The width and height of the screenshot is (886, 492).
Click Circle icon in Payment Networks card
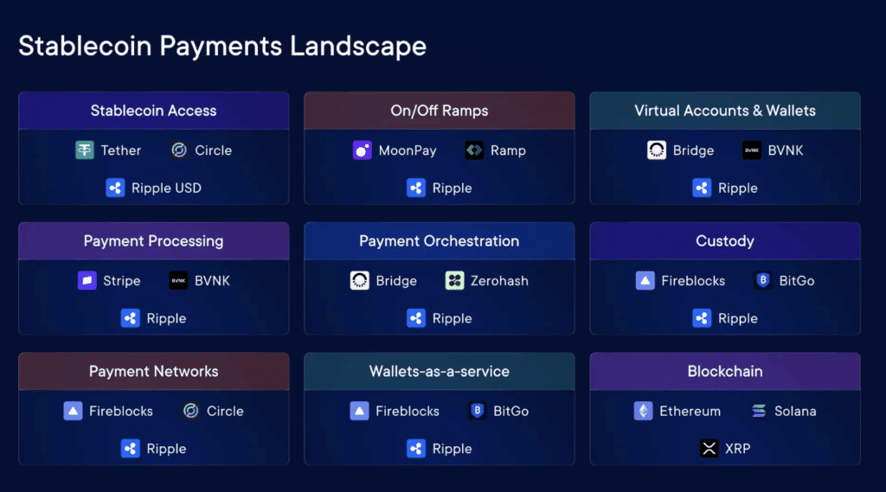coord(191,412)
